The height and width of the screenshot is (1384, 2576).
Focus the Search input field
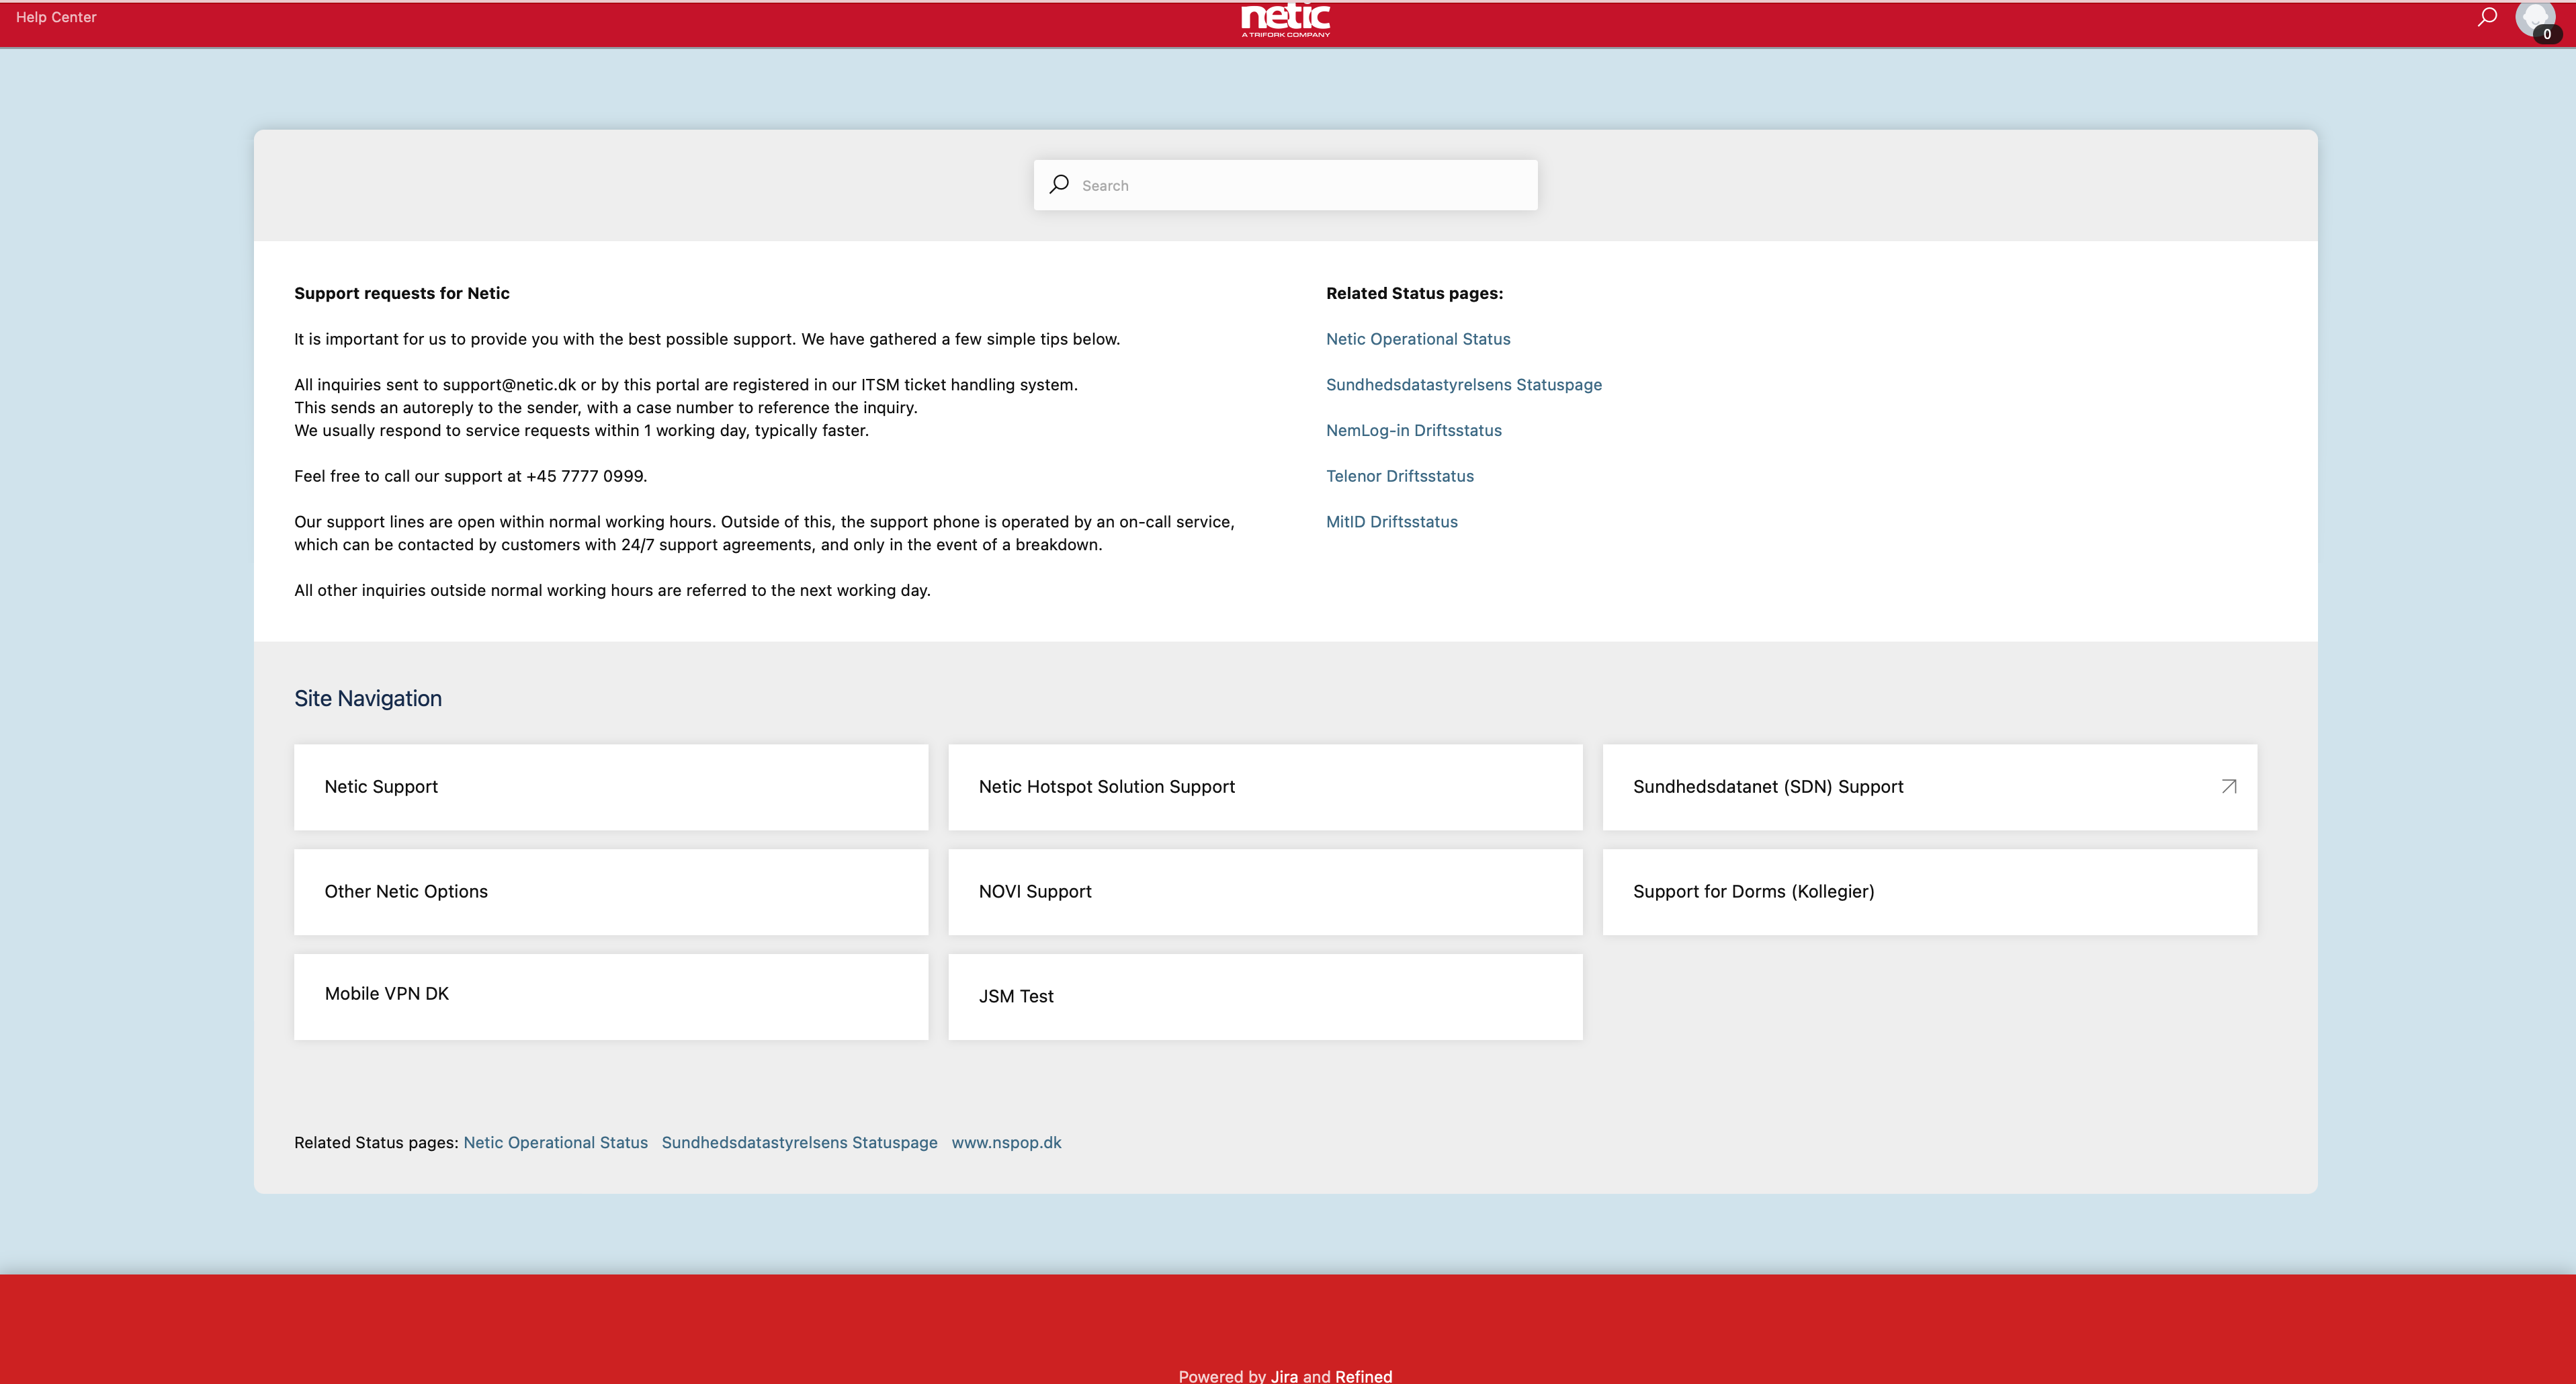pyautogui.click(x=1285, y=185)
